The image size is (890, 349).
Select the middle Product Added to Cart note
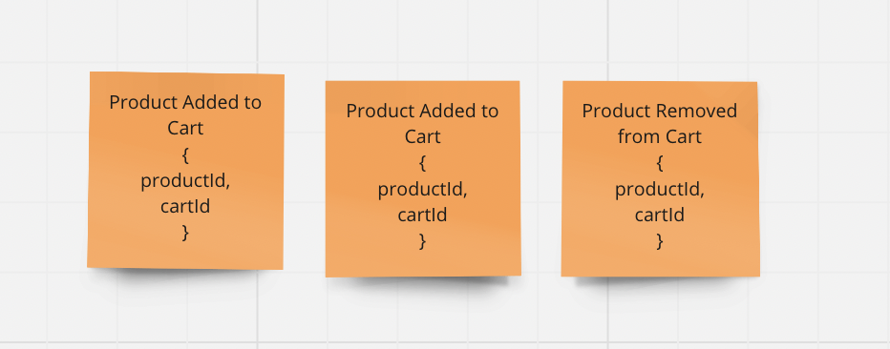(x=423, y=178)
